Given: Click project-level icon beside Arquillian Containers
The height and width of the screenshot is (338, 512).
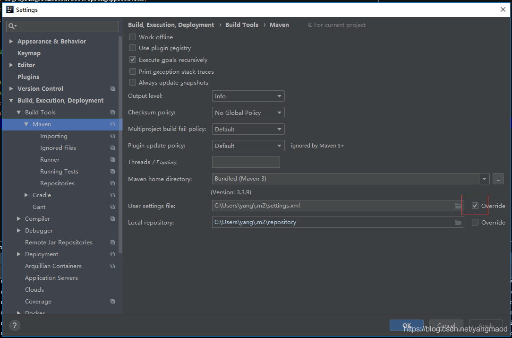Looking at the screenshot, I should [113, 266].
